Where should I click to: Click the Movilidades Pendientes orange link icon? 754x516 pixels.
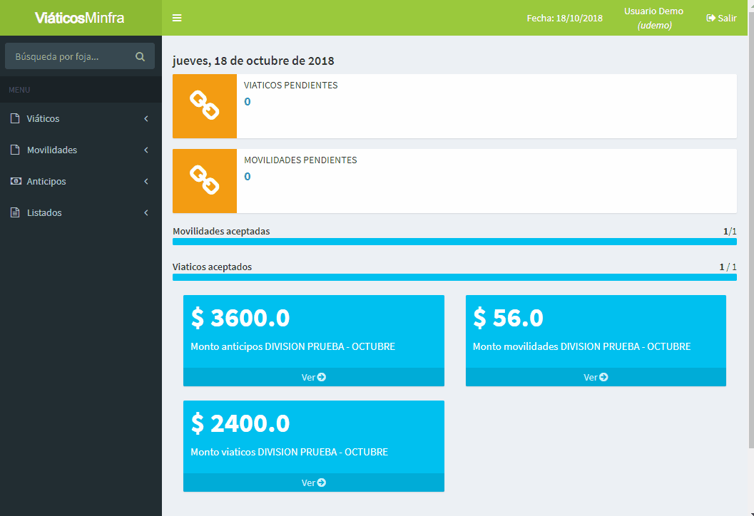(205, 181)
